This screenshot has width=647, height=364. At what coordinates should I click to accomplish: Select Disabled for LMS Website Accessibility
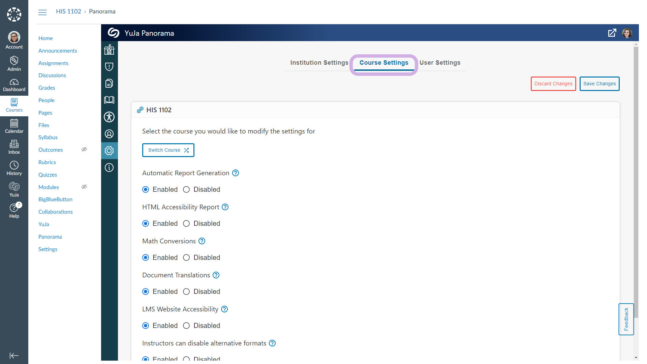[186, 326]
